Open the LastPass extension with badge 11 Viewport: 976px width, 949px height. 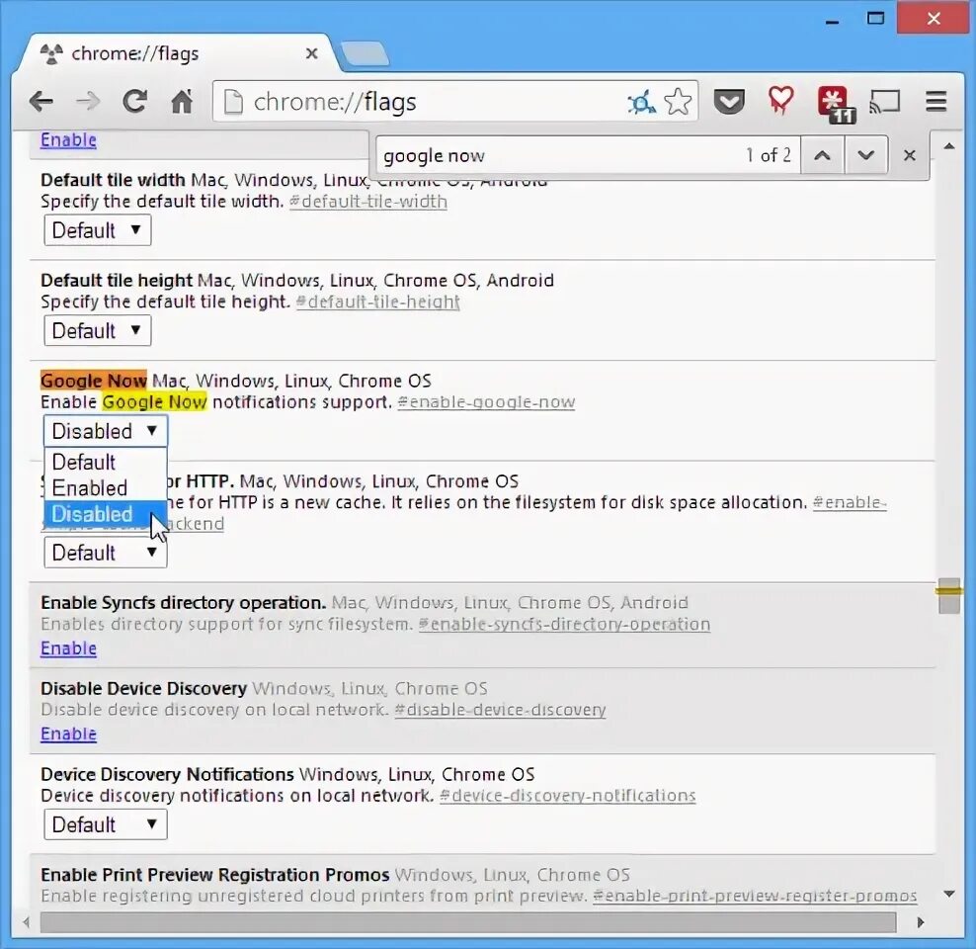click(x=836, y=104)
